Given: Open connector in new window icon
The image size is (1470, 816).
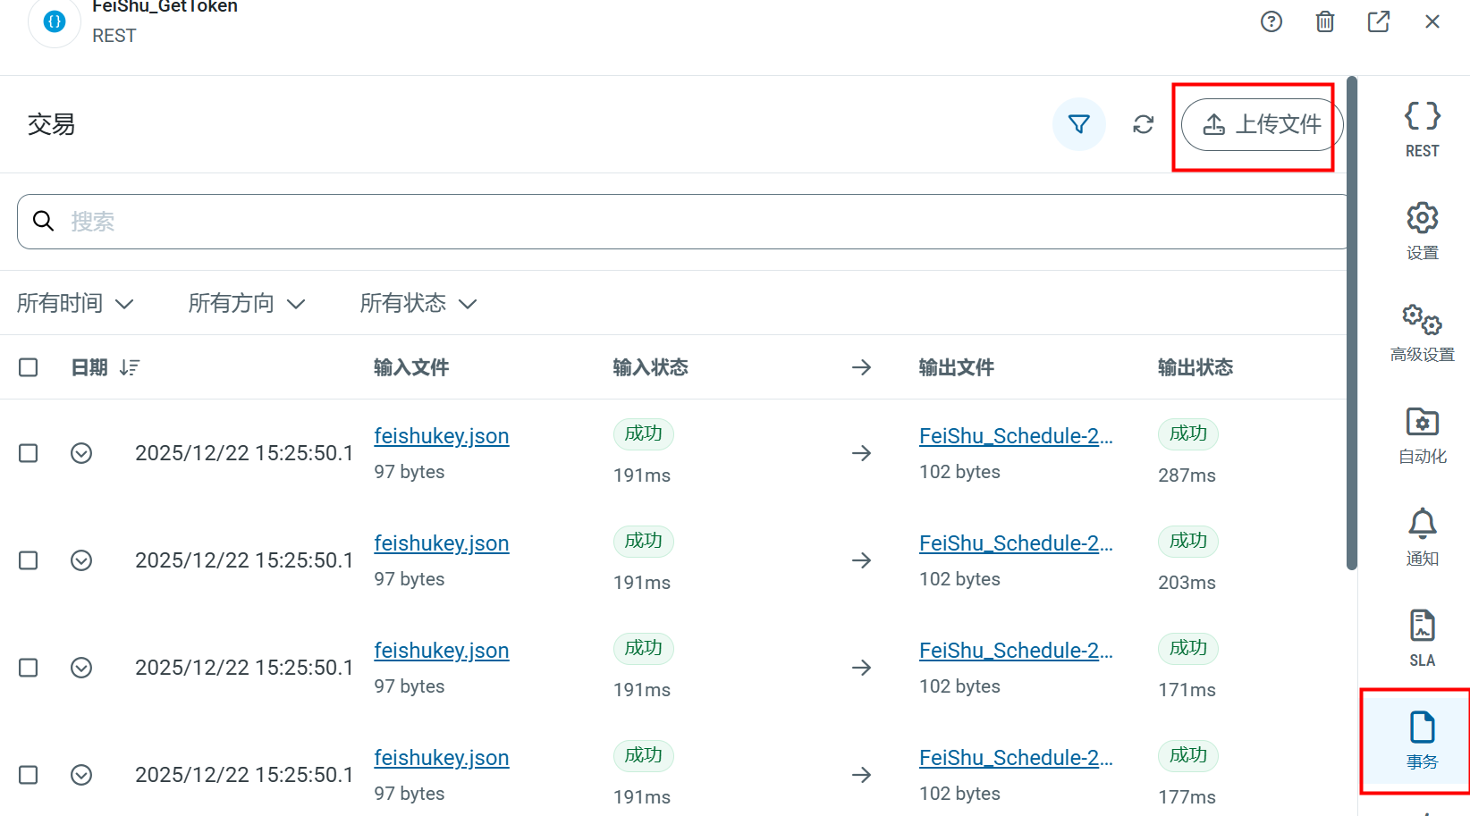Looking at the screenshot, I should 1378,21.
